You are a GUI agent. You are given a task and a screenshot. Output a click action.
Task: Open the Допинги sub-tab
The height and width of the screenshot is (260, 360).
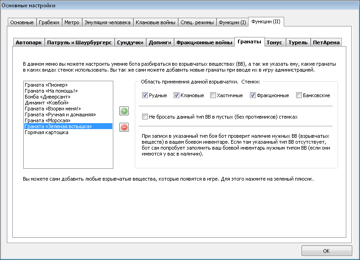click(x=160, y=42)
